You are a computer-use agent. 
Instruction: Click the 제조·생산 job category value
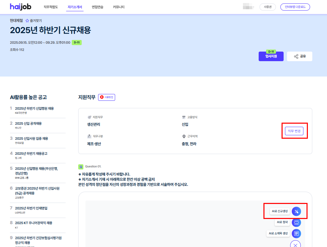[94, 144]
